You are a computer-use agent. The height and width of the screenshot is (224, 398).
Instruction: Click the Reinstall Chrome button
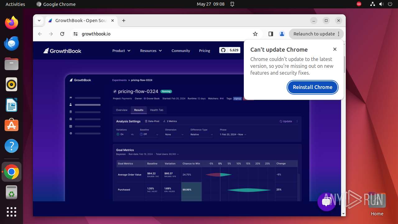(312, 87)
